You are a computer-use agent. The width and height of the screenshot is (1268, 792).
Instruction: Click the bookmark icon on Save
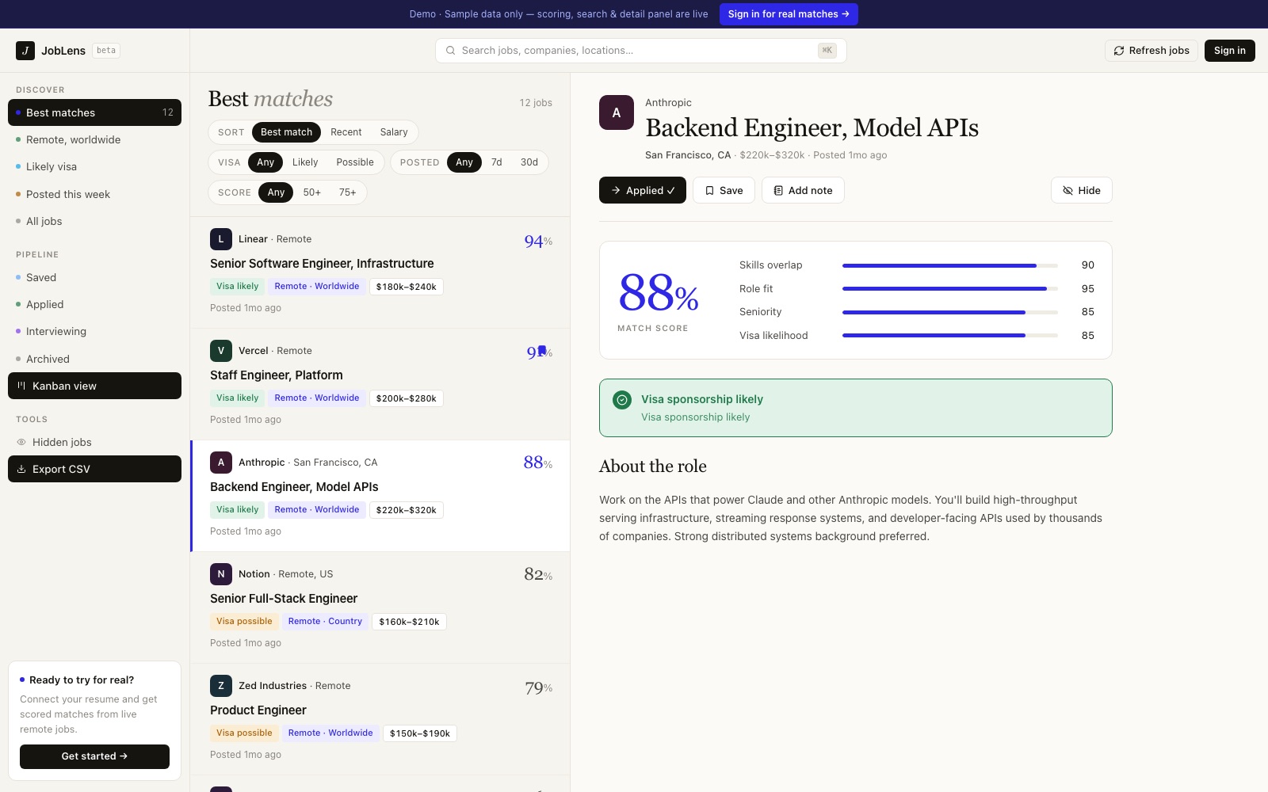click(709, 191)
